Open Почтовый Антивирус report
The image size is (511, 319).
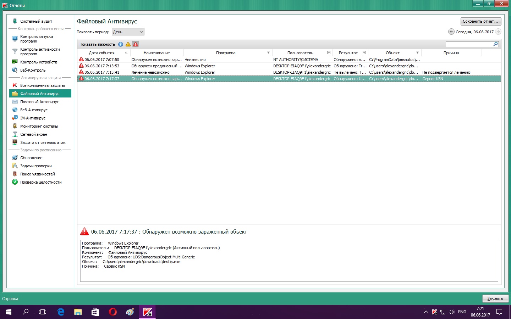(39, 102)
